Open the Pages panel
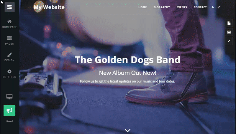The width and height of the screenshot is (236, 134). (9, 41)
